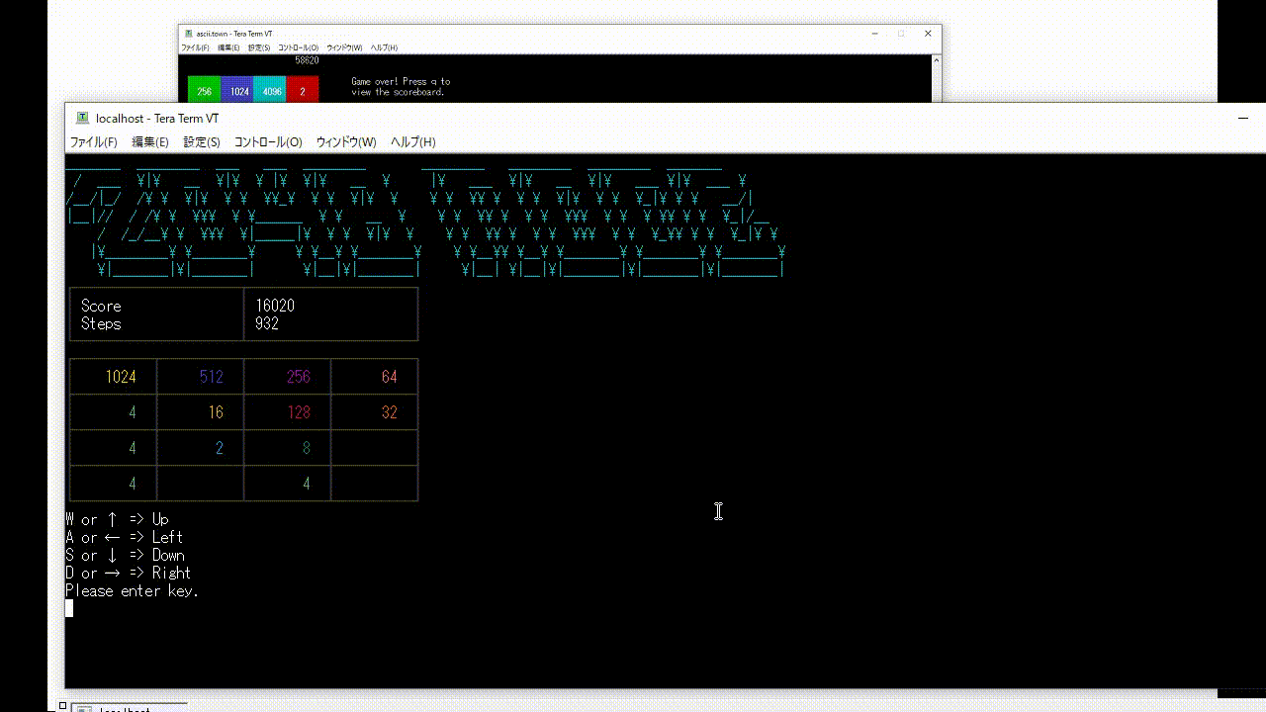Click the ascii.town window vertical scrollbar
This screenshot has height=712, width=1266.
936,77
